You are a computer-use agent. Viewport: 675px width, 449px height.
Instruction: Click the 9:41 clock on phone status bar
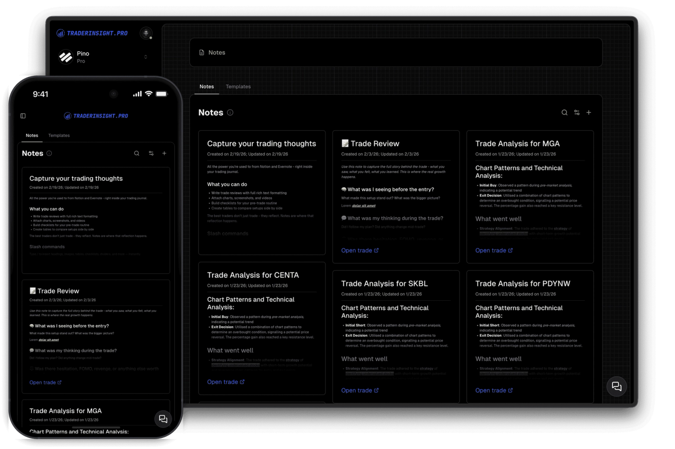tap(40, 94)
